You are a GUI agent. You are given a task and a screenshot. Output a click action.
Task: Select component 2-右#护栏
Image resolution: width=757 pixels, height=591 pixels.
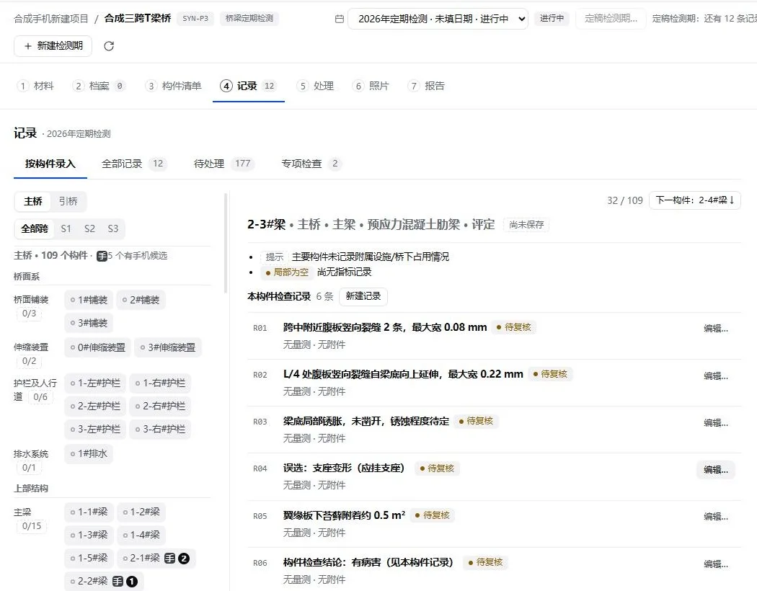pos(160,406)
